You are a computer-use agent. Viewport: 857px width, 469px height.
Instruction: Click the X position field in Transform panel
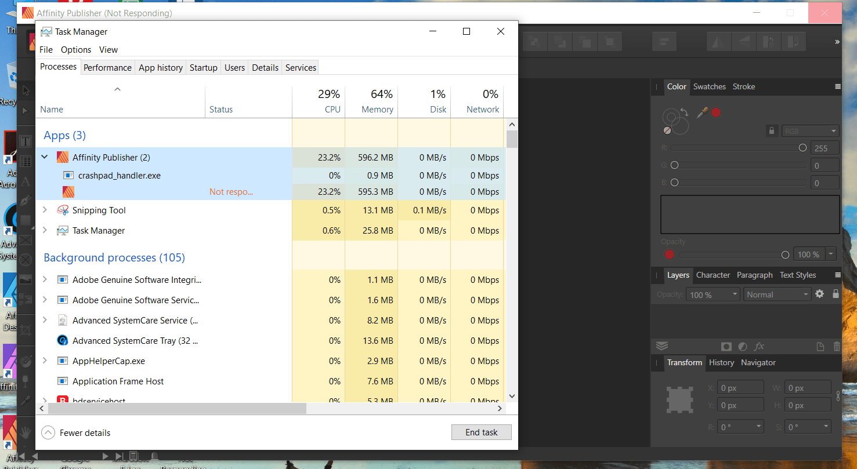coord(740,387)
